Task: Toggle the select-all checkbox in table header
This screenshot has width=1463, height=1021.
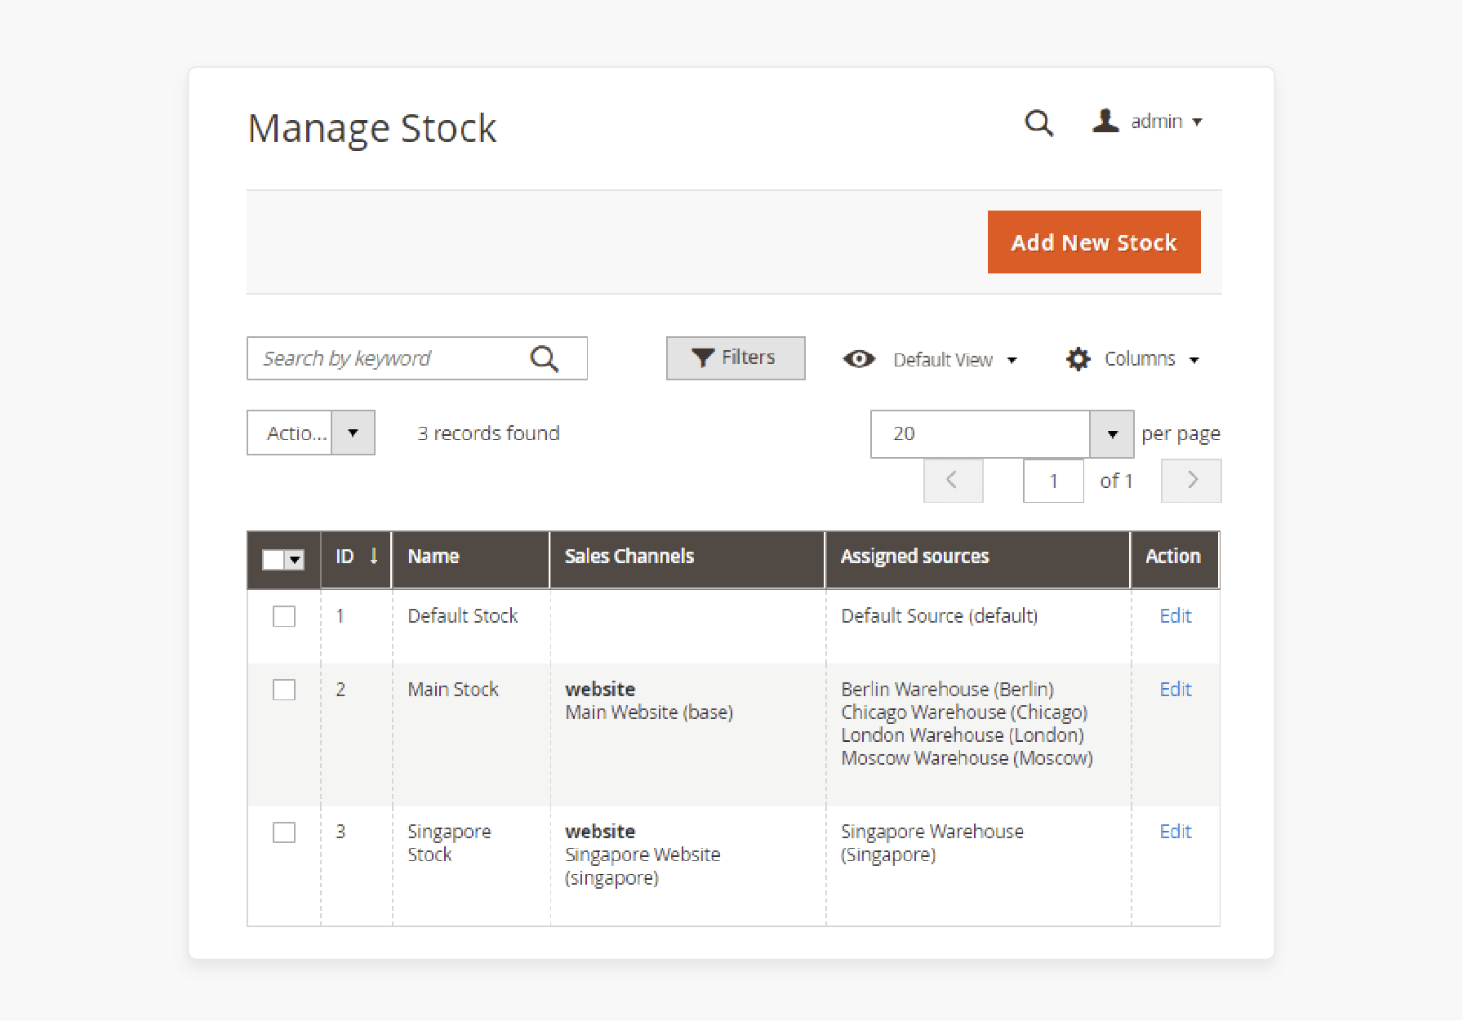Action: coord(273,560)
